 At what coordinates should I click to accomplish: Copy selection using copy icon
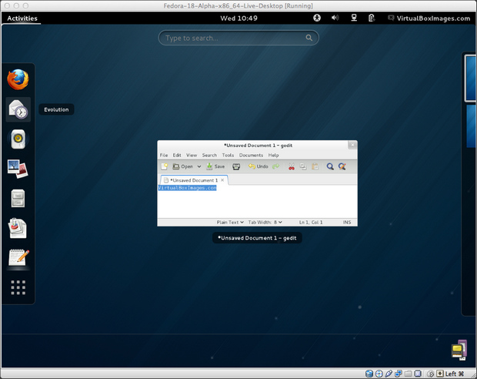point(303,166)
